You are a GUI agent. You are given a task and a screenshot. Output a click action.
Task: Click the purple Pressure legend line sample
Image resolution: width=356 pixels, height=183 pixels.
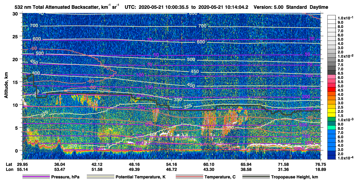coord(36,177)
